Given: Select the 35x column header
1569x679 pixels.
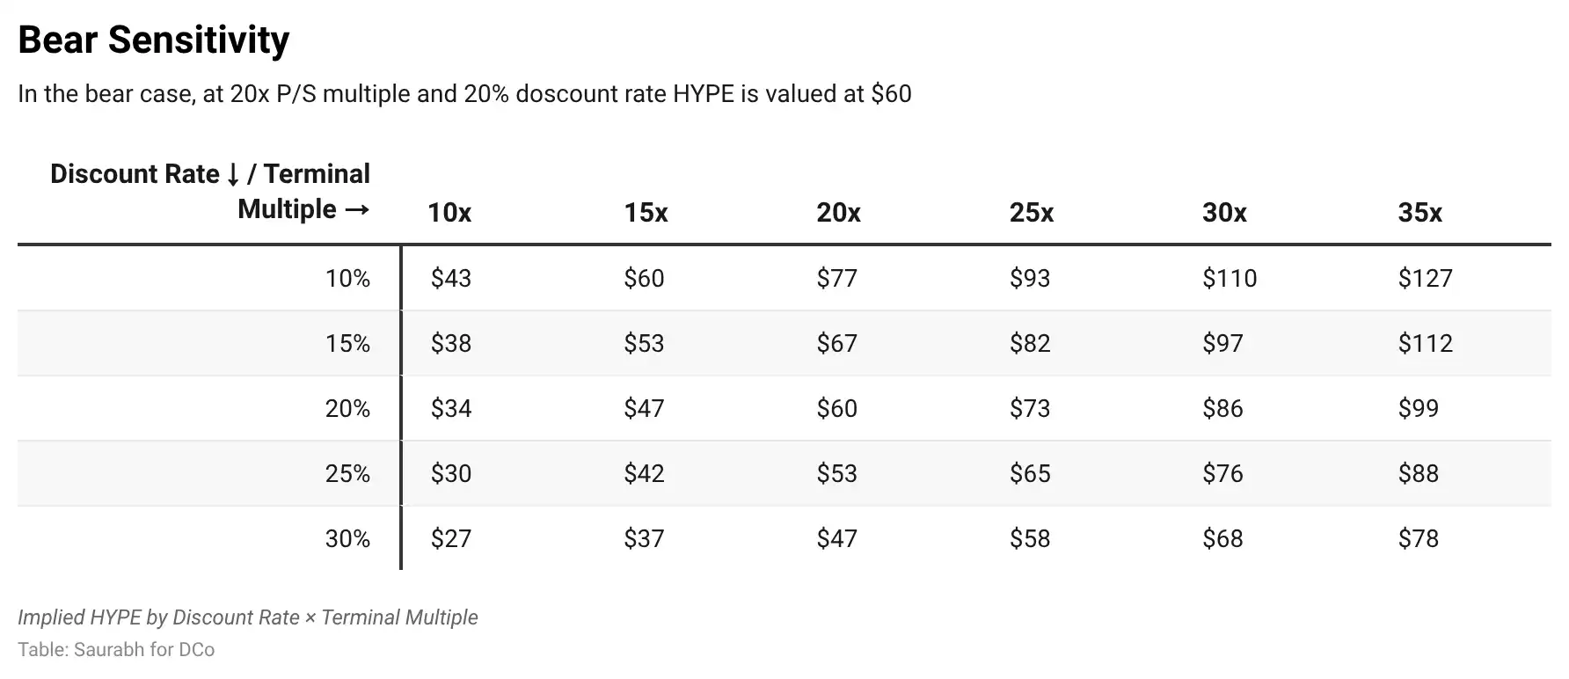Looking at the screenshot, I should click(x=1419, y=213).
